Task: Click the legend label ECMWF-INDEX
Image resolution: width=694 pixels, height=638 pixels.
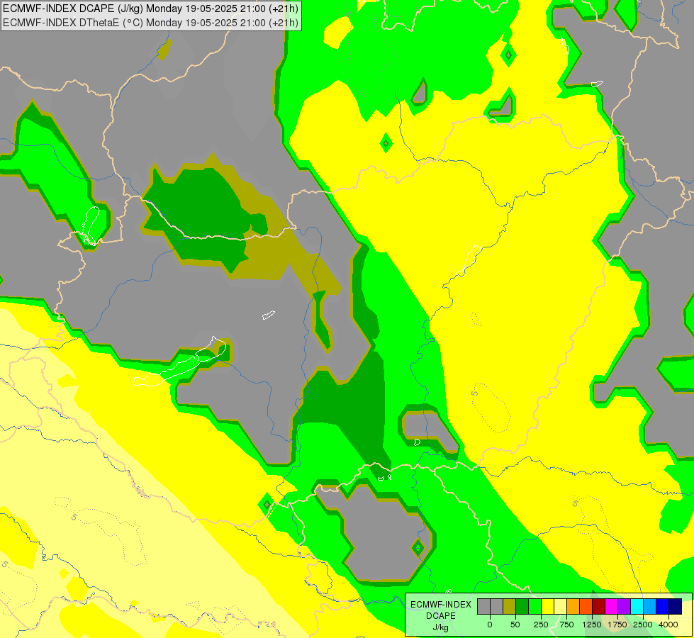Action: coord(441,605)
